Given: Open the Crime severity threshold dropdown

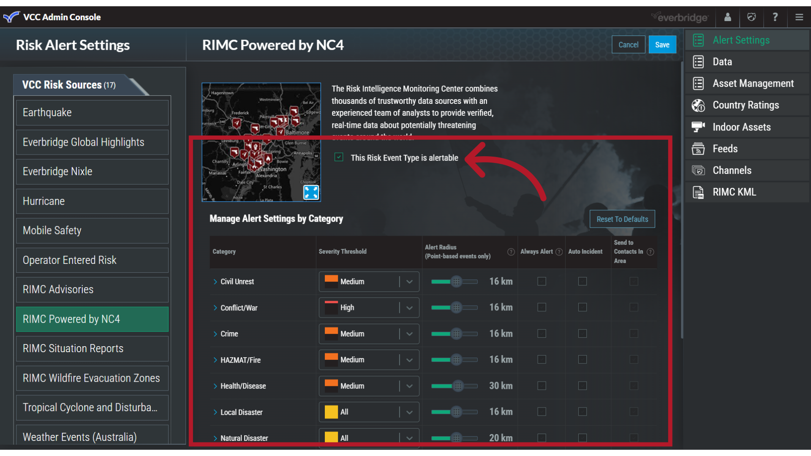Looking at the screenshot, I should (x=408, y=334).
